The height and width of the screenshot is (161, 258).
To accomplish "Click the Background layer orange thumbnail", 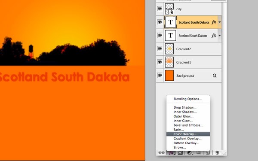I will (x=169, y=76).
